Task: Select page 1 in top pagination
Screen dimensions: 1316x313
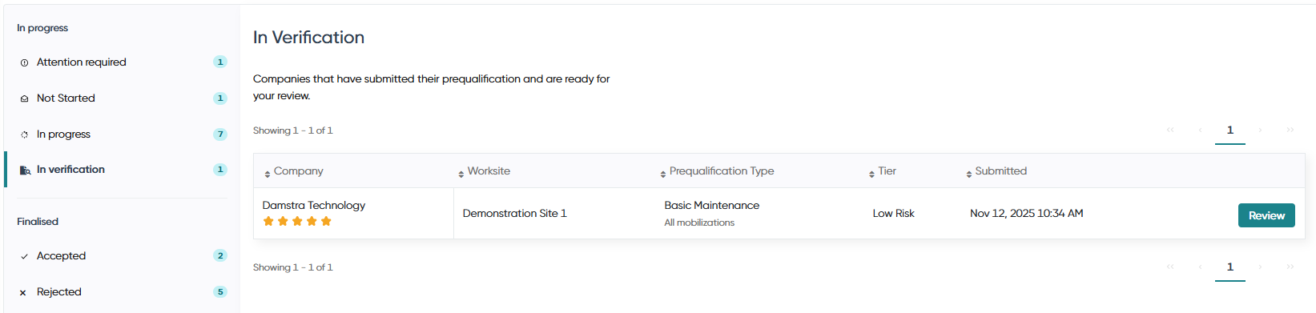Action: point(1230,130)
